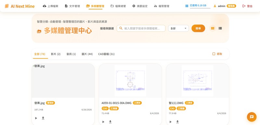Viewport: 260px width, 125px height.
Task: Open the A059-01-0015-00A.DWG drawing thumbnail
Action: point(130,81)
